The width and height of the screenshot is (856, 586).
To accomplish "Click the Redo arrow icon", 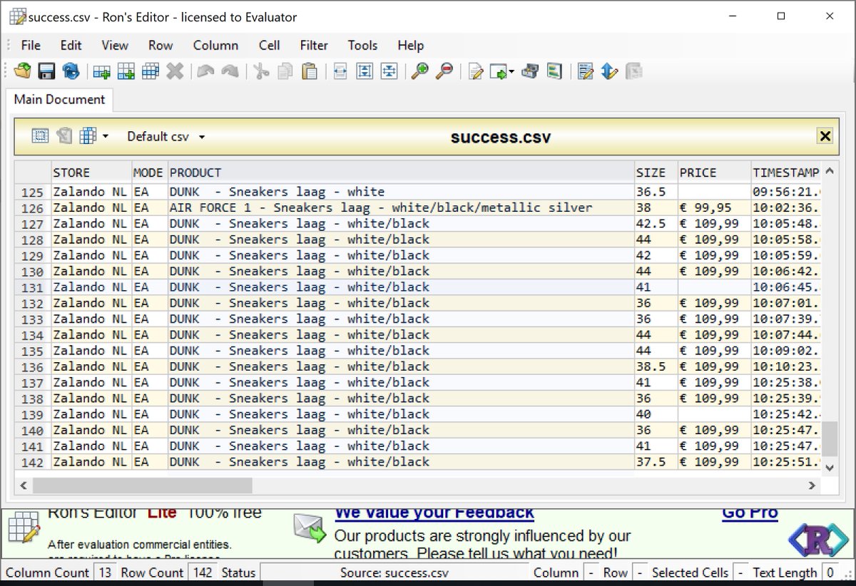I will [x=230, y=71].
